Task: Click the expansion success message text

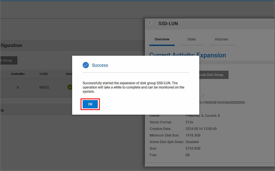Action: click(x=133, y=87)
